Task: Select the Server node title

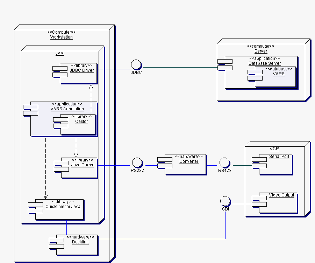Action: pos(260,51)
